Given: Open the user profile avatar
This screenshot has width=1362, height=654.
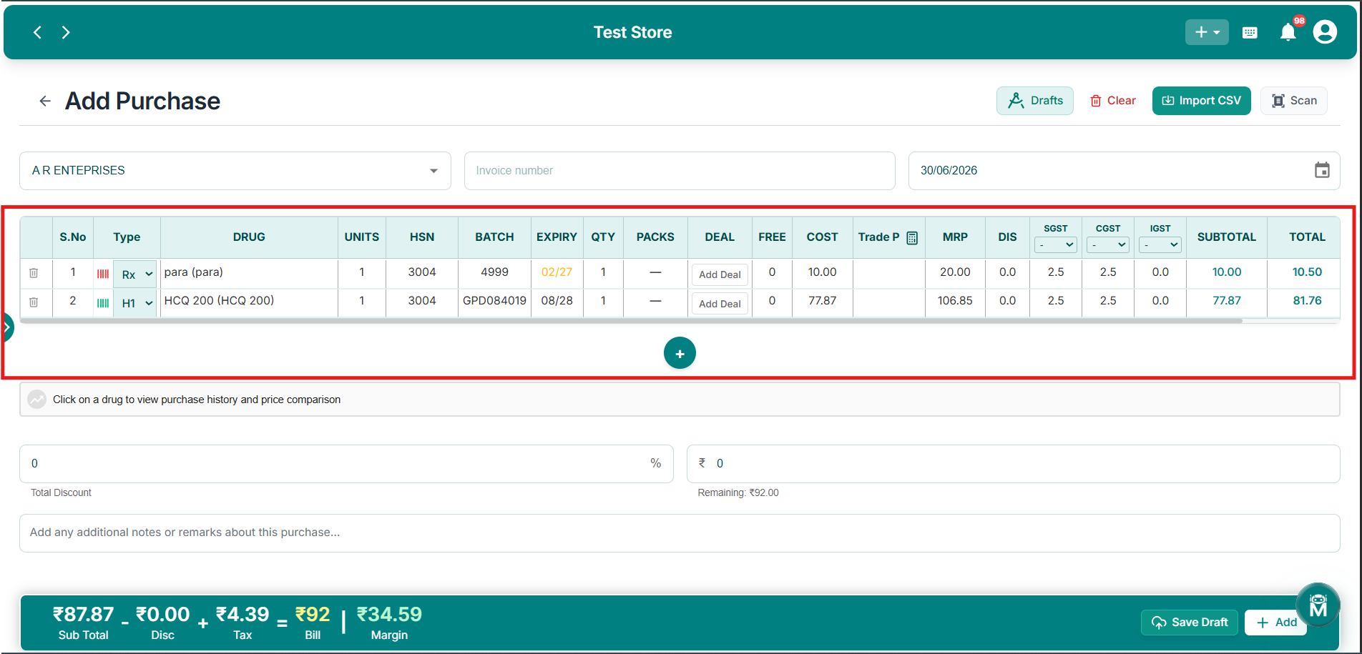Looking at the screenshot, I should point(1325,32).
